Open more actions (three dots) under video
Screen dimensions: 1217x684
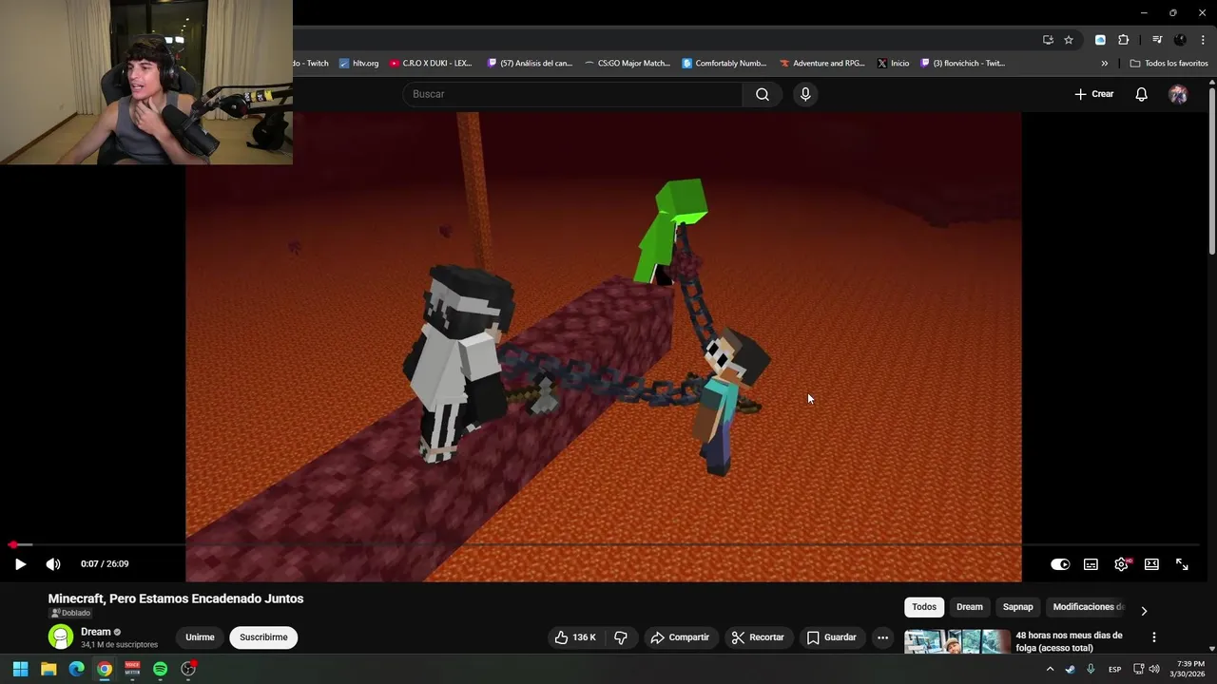(882, 637)
